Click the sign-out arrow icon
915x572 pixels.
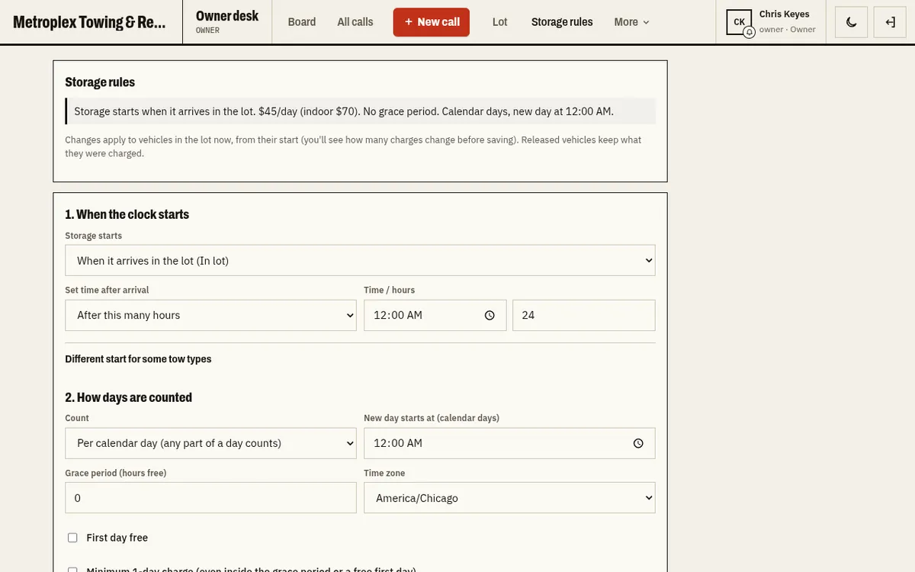pyautogui.click(x=890, y=22)
